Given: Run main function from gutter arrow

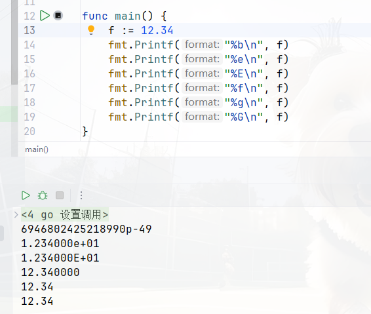Looking at the screenshot, I should click(x=45, y=16).
